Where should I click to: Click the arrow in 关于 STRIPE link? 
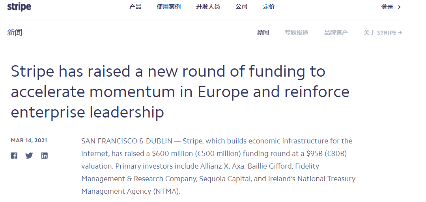[x=400, y=33]
